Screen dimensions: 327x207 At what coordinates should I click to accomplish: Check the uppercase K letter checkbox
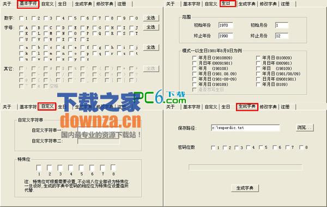pos(21,33)
